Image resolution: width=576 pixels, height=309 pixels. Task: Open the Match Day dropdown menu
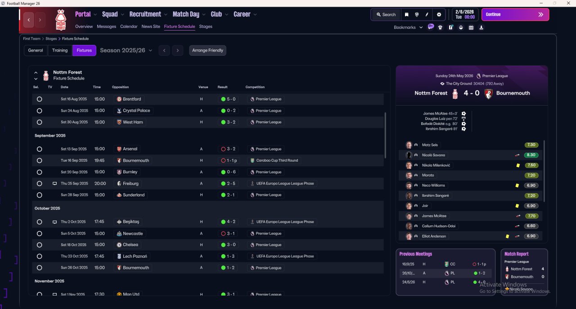pos(189,14)
